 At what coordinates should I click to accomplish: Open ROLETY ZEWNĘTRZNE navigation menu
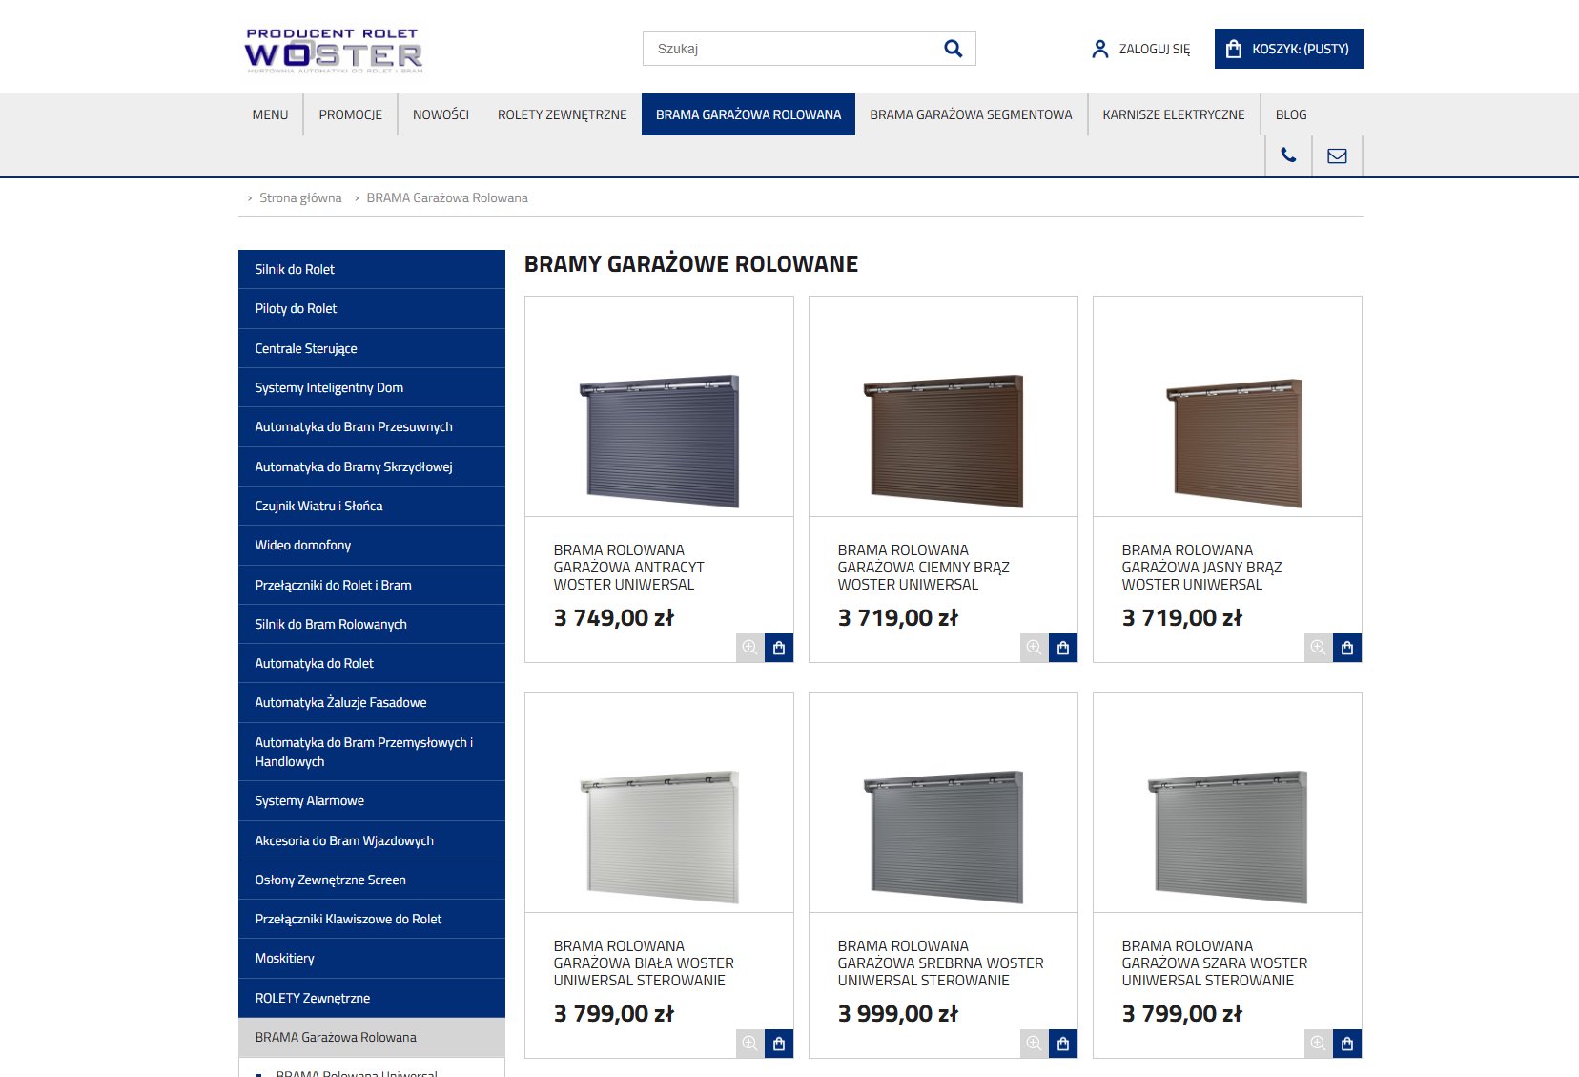[562, 114]
